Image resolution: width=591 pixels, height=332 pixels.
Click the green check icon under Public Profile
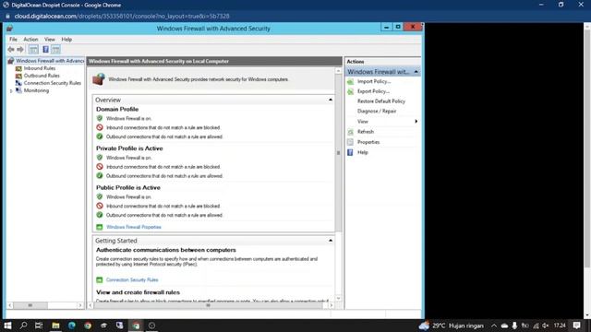point(100,215)
